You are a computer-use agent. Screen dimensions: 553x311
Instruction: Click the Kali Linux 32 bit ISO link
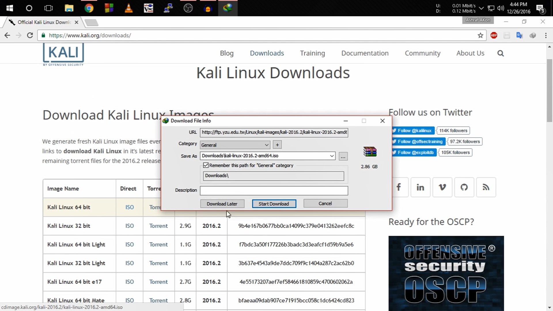pos(129,226)
